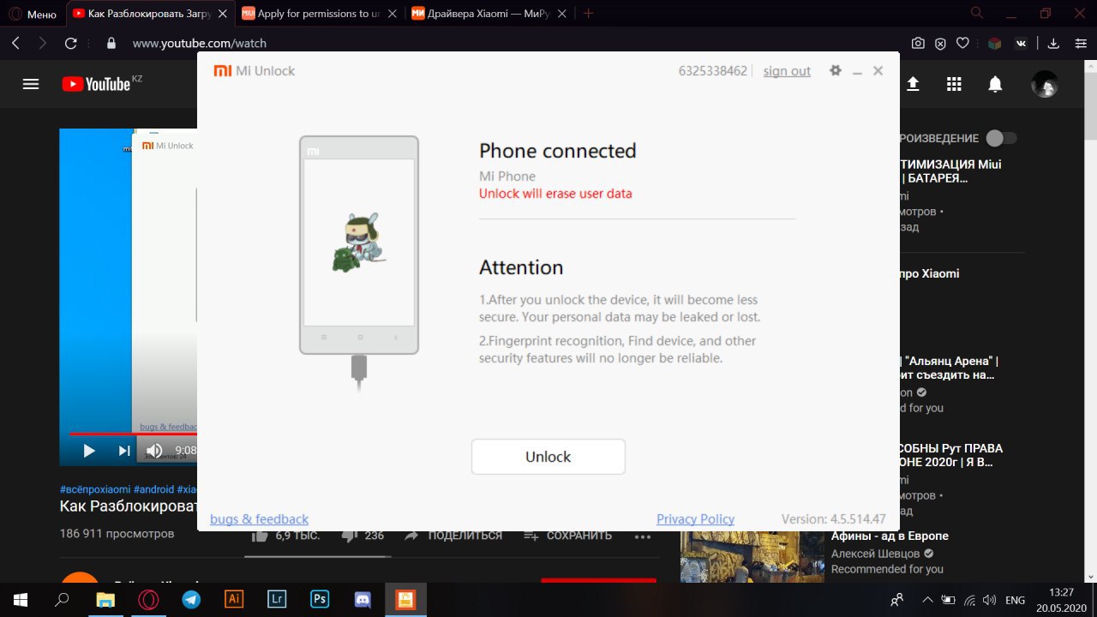The image size is (1097, 617).
Task: Open the bugs & feedback link
Action: coord(259,518)
